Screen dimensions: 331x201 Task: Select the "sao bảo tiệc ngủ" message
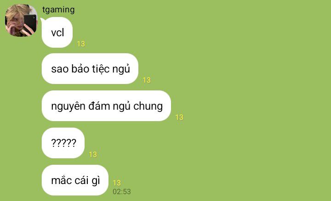click(90, 69)
